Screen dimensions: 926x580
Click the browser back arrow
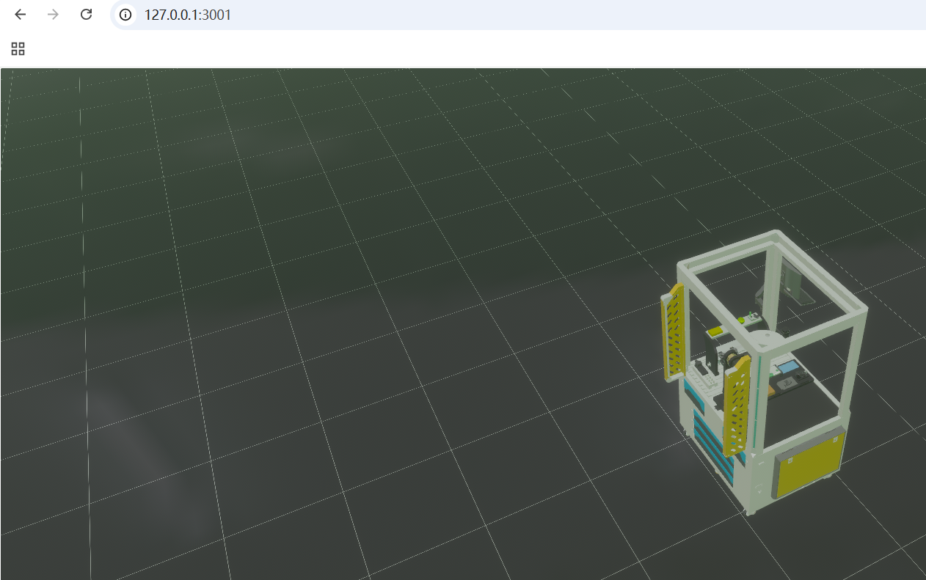point(21,15)
